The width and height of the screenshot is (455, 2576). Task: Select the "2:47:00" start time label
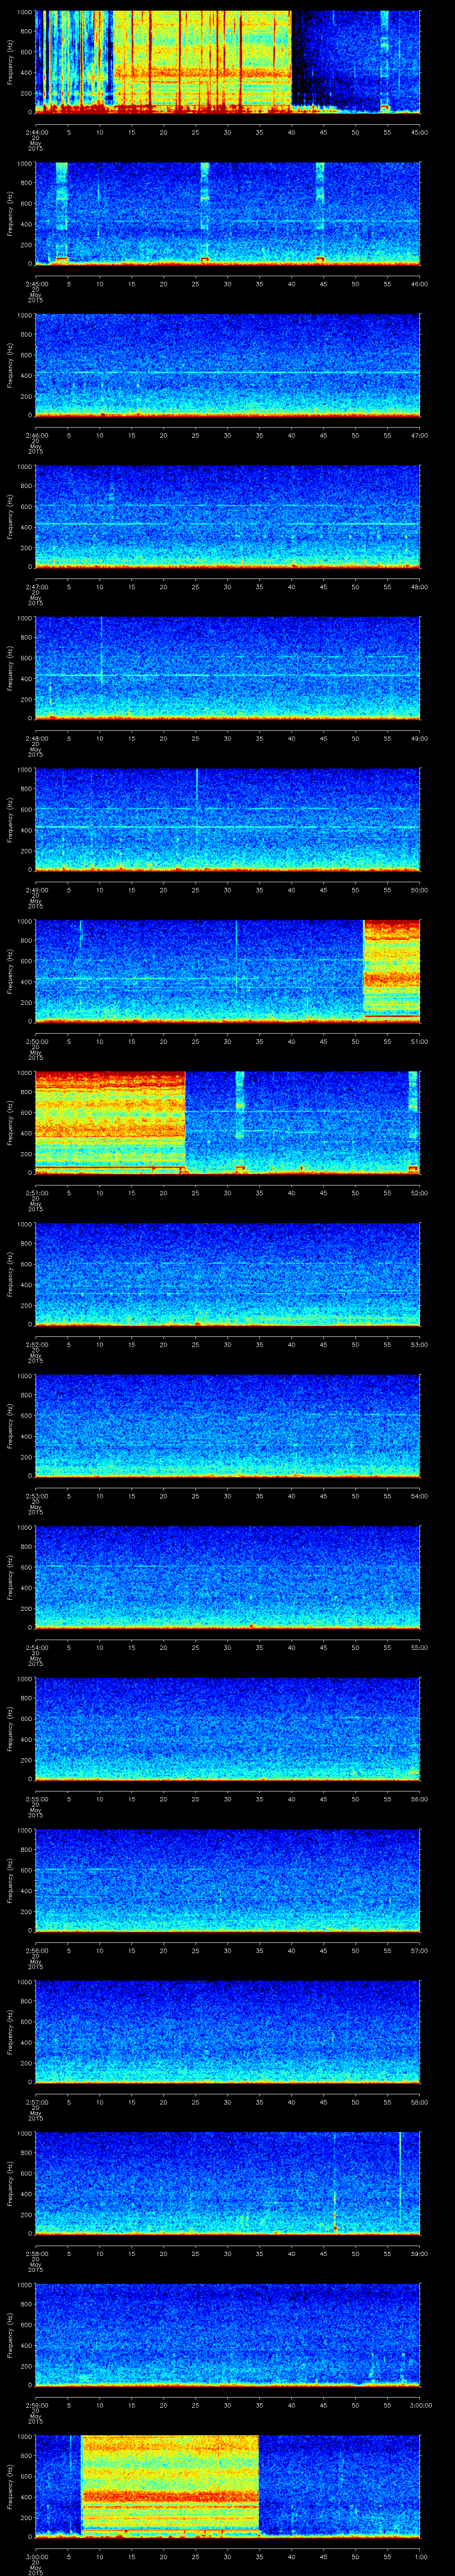click(36, 587)
